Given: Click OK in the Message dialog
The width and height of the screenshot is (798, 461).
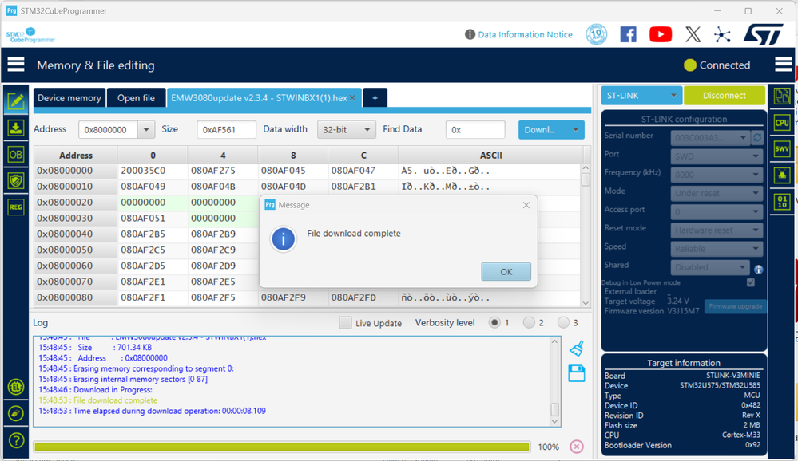Looking at the screenshot, I should pos(506,271).
